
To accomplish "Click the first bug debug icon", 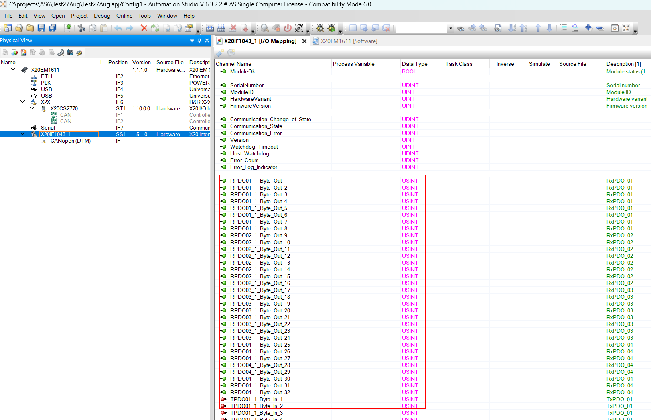I will coord(320,28).
